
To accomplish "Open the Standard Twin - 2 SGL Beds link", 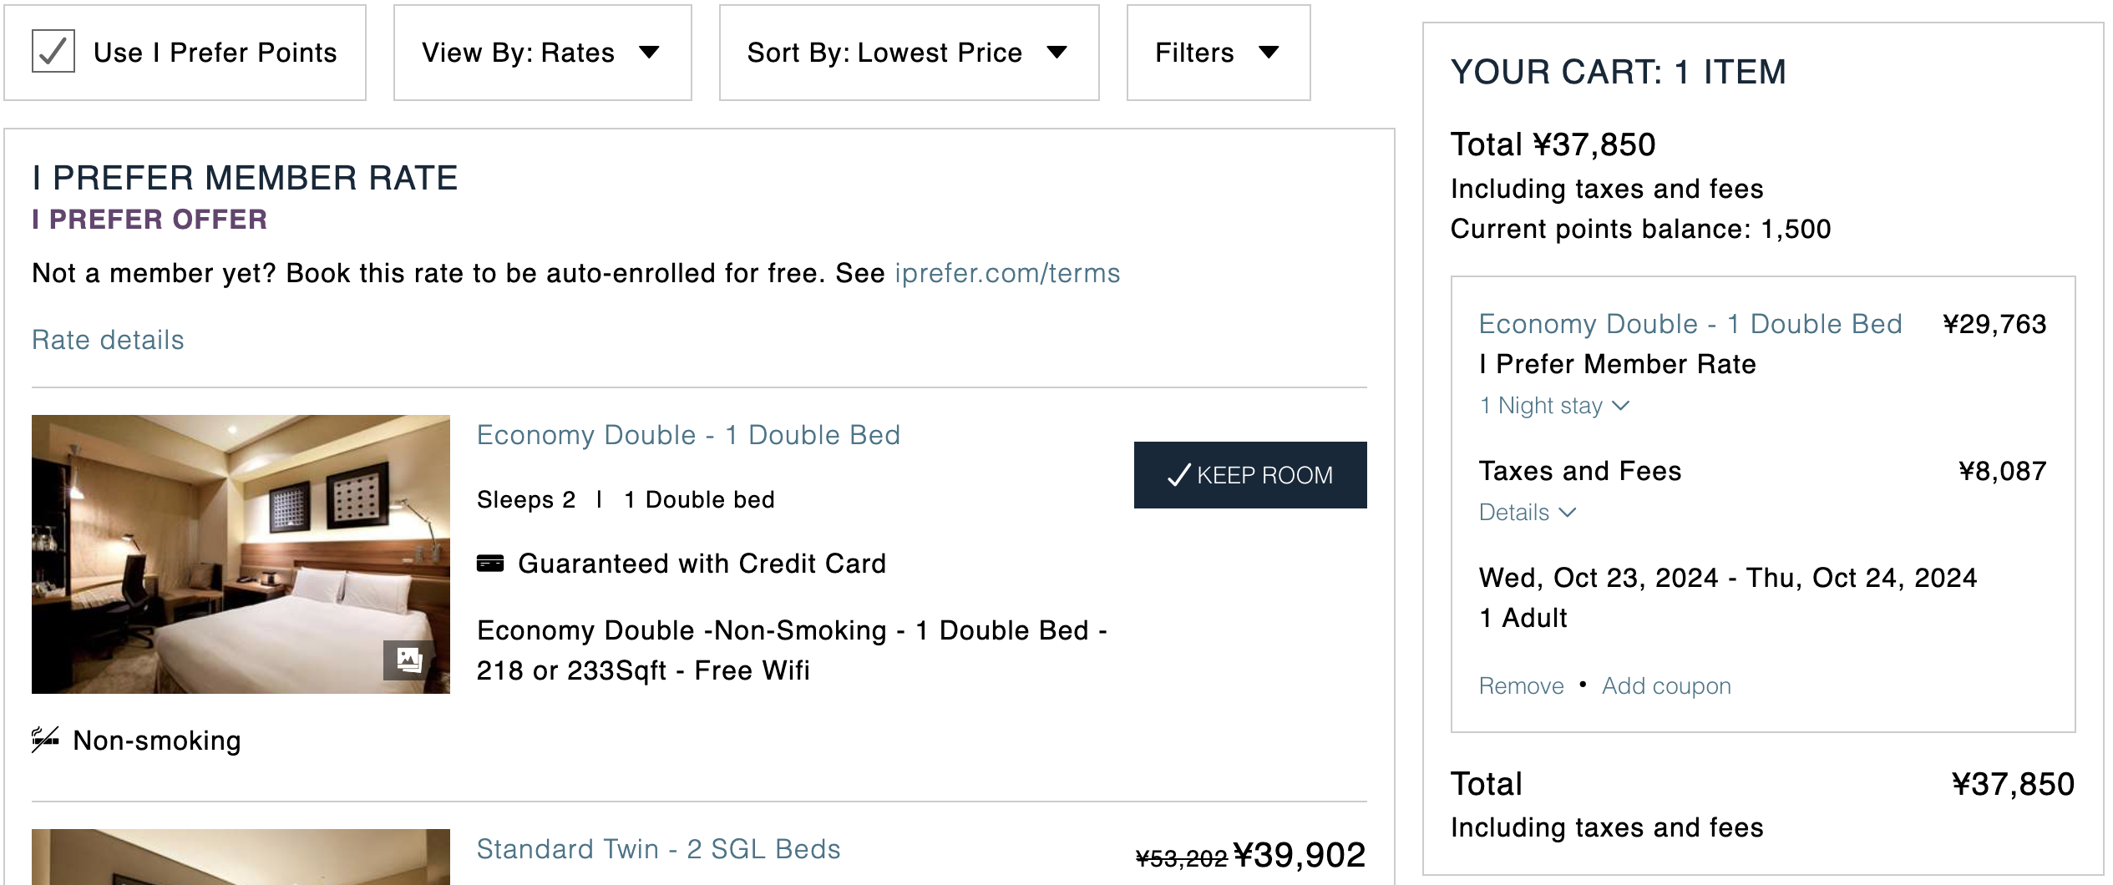I will point(658,849).
